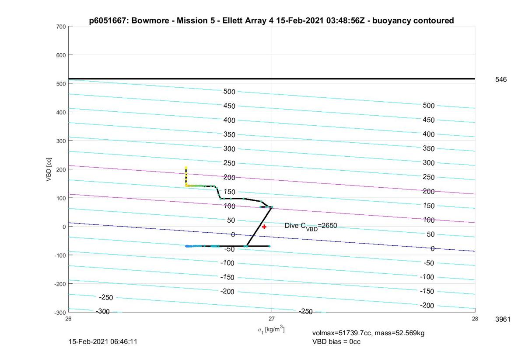Click the right-column contour label 500
This screenshot has height=351, width=525.
click(x=429, y=106)
